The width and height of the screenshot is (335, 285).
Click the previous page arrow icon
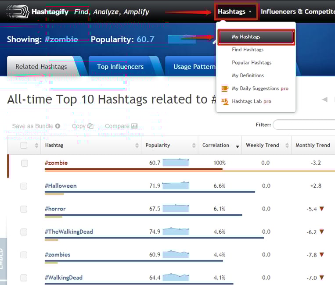325,99
